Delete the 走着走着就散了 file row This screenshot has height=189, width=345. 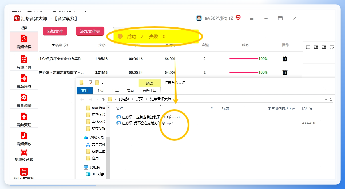(x=285, y=72)
